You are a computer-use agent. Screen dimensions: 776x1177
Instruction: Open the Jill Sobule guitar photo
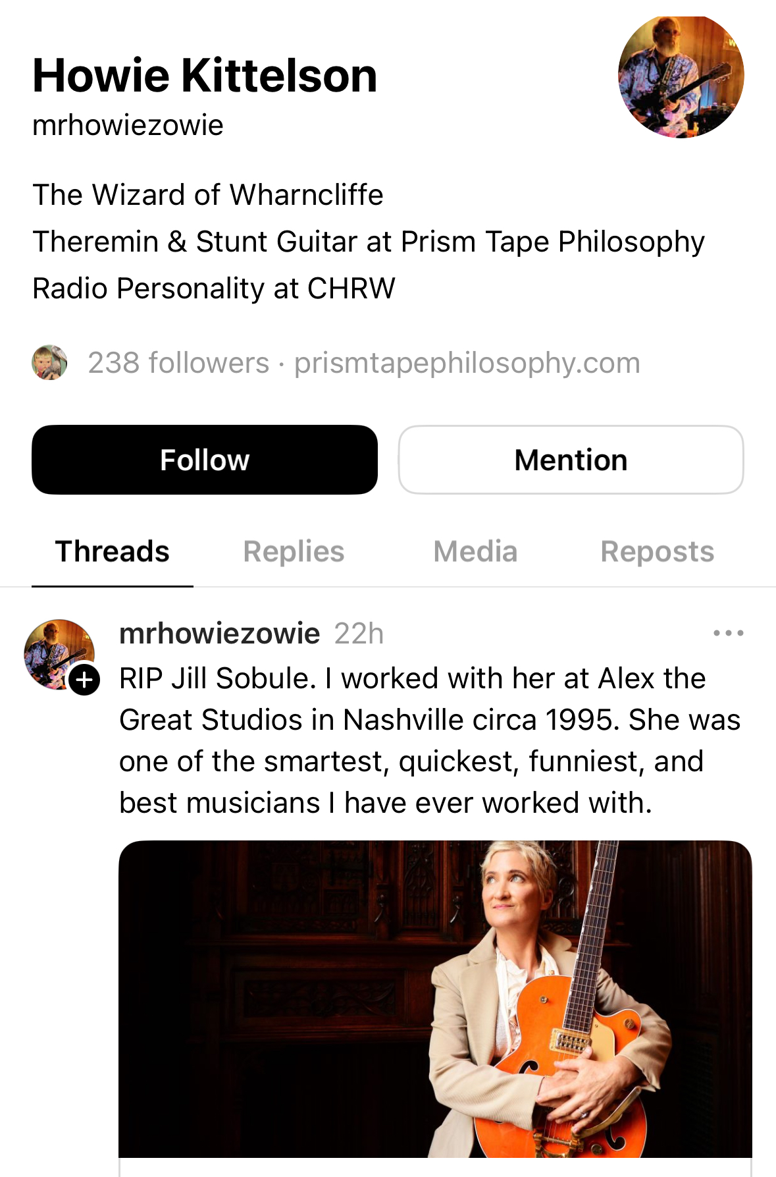pyautogui.click(x=435, y=999)
